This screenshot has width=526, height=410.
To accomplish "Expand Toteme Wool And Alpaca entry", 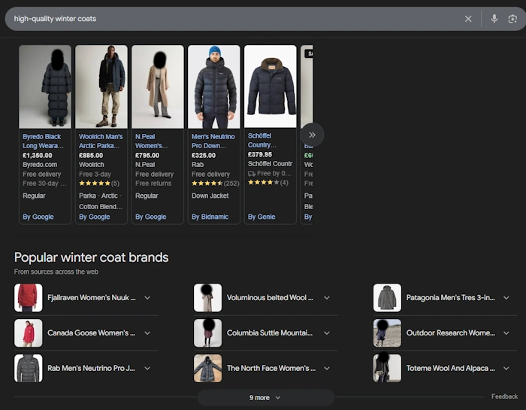I will (x=506, y=369).
